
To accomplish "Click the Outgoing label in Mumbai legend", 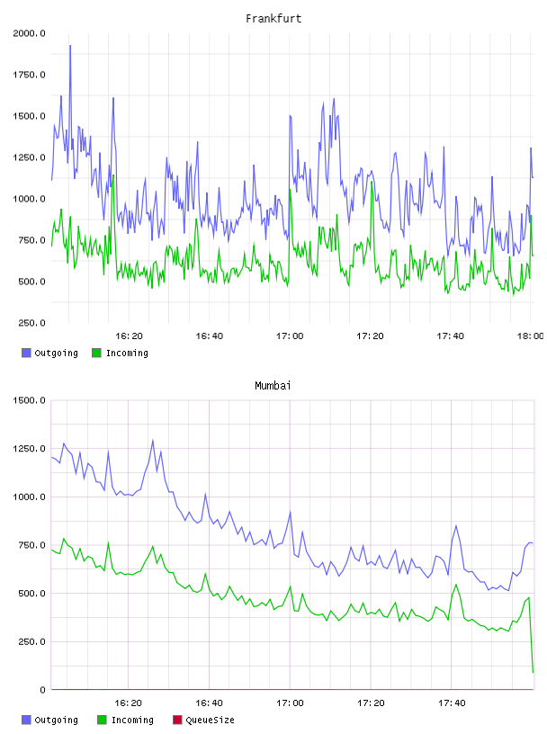I will [56, 721].
